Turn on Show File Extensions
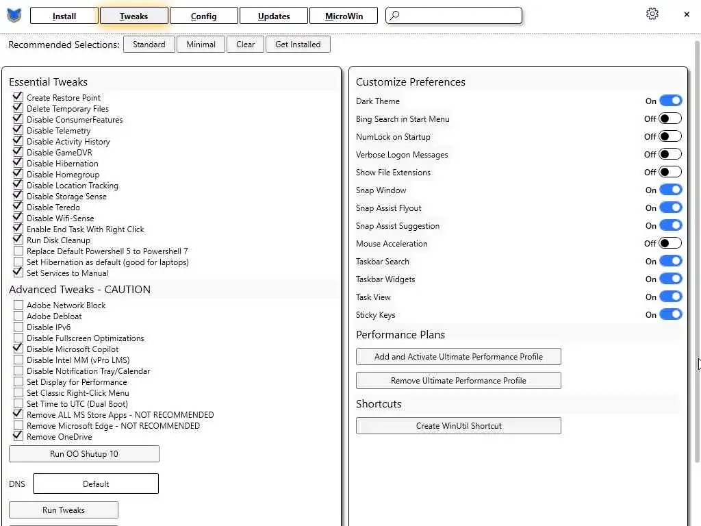 pyautogui.click(x=671, y=172)
